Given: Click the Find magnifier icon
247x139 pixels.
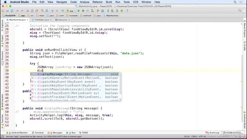Looking at the screenshot, I should tap(42, 11).
